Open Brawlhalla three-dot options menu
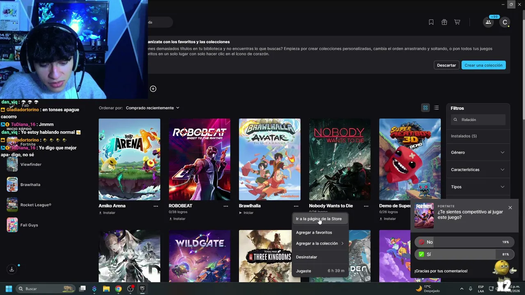 click(296, 206)
